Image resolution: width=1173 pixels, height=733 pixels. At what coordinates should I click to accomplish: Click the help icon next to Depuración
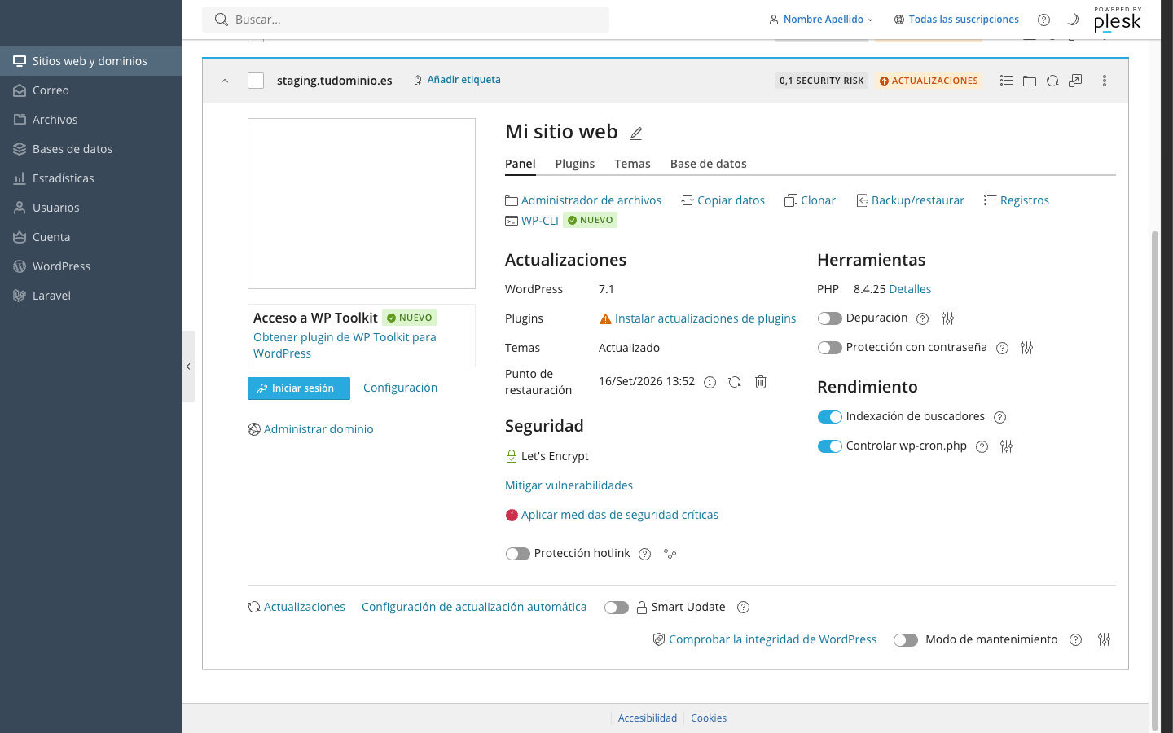[x=922, y=318]
